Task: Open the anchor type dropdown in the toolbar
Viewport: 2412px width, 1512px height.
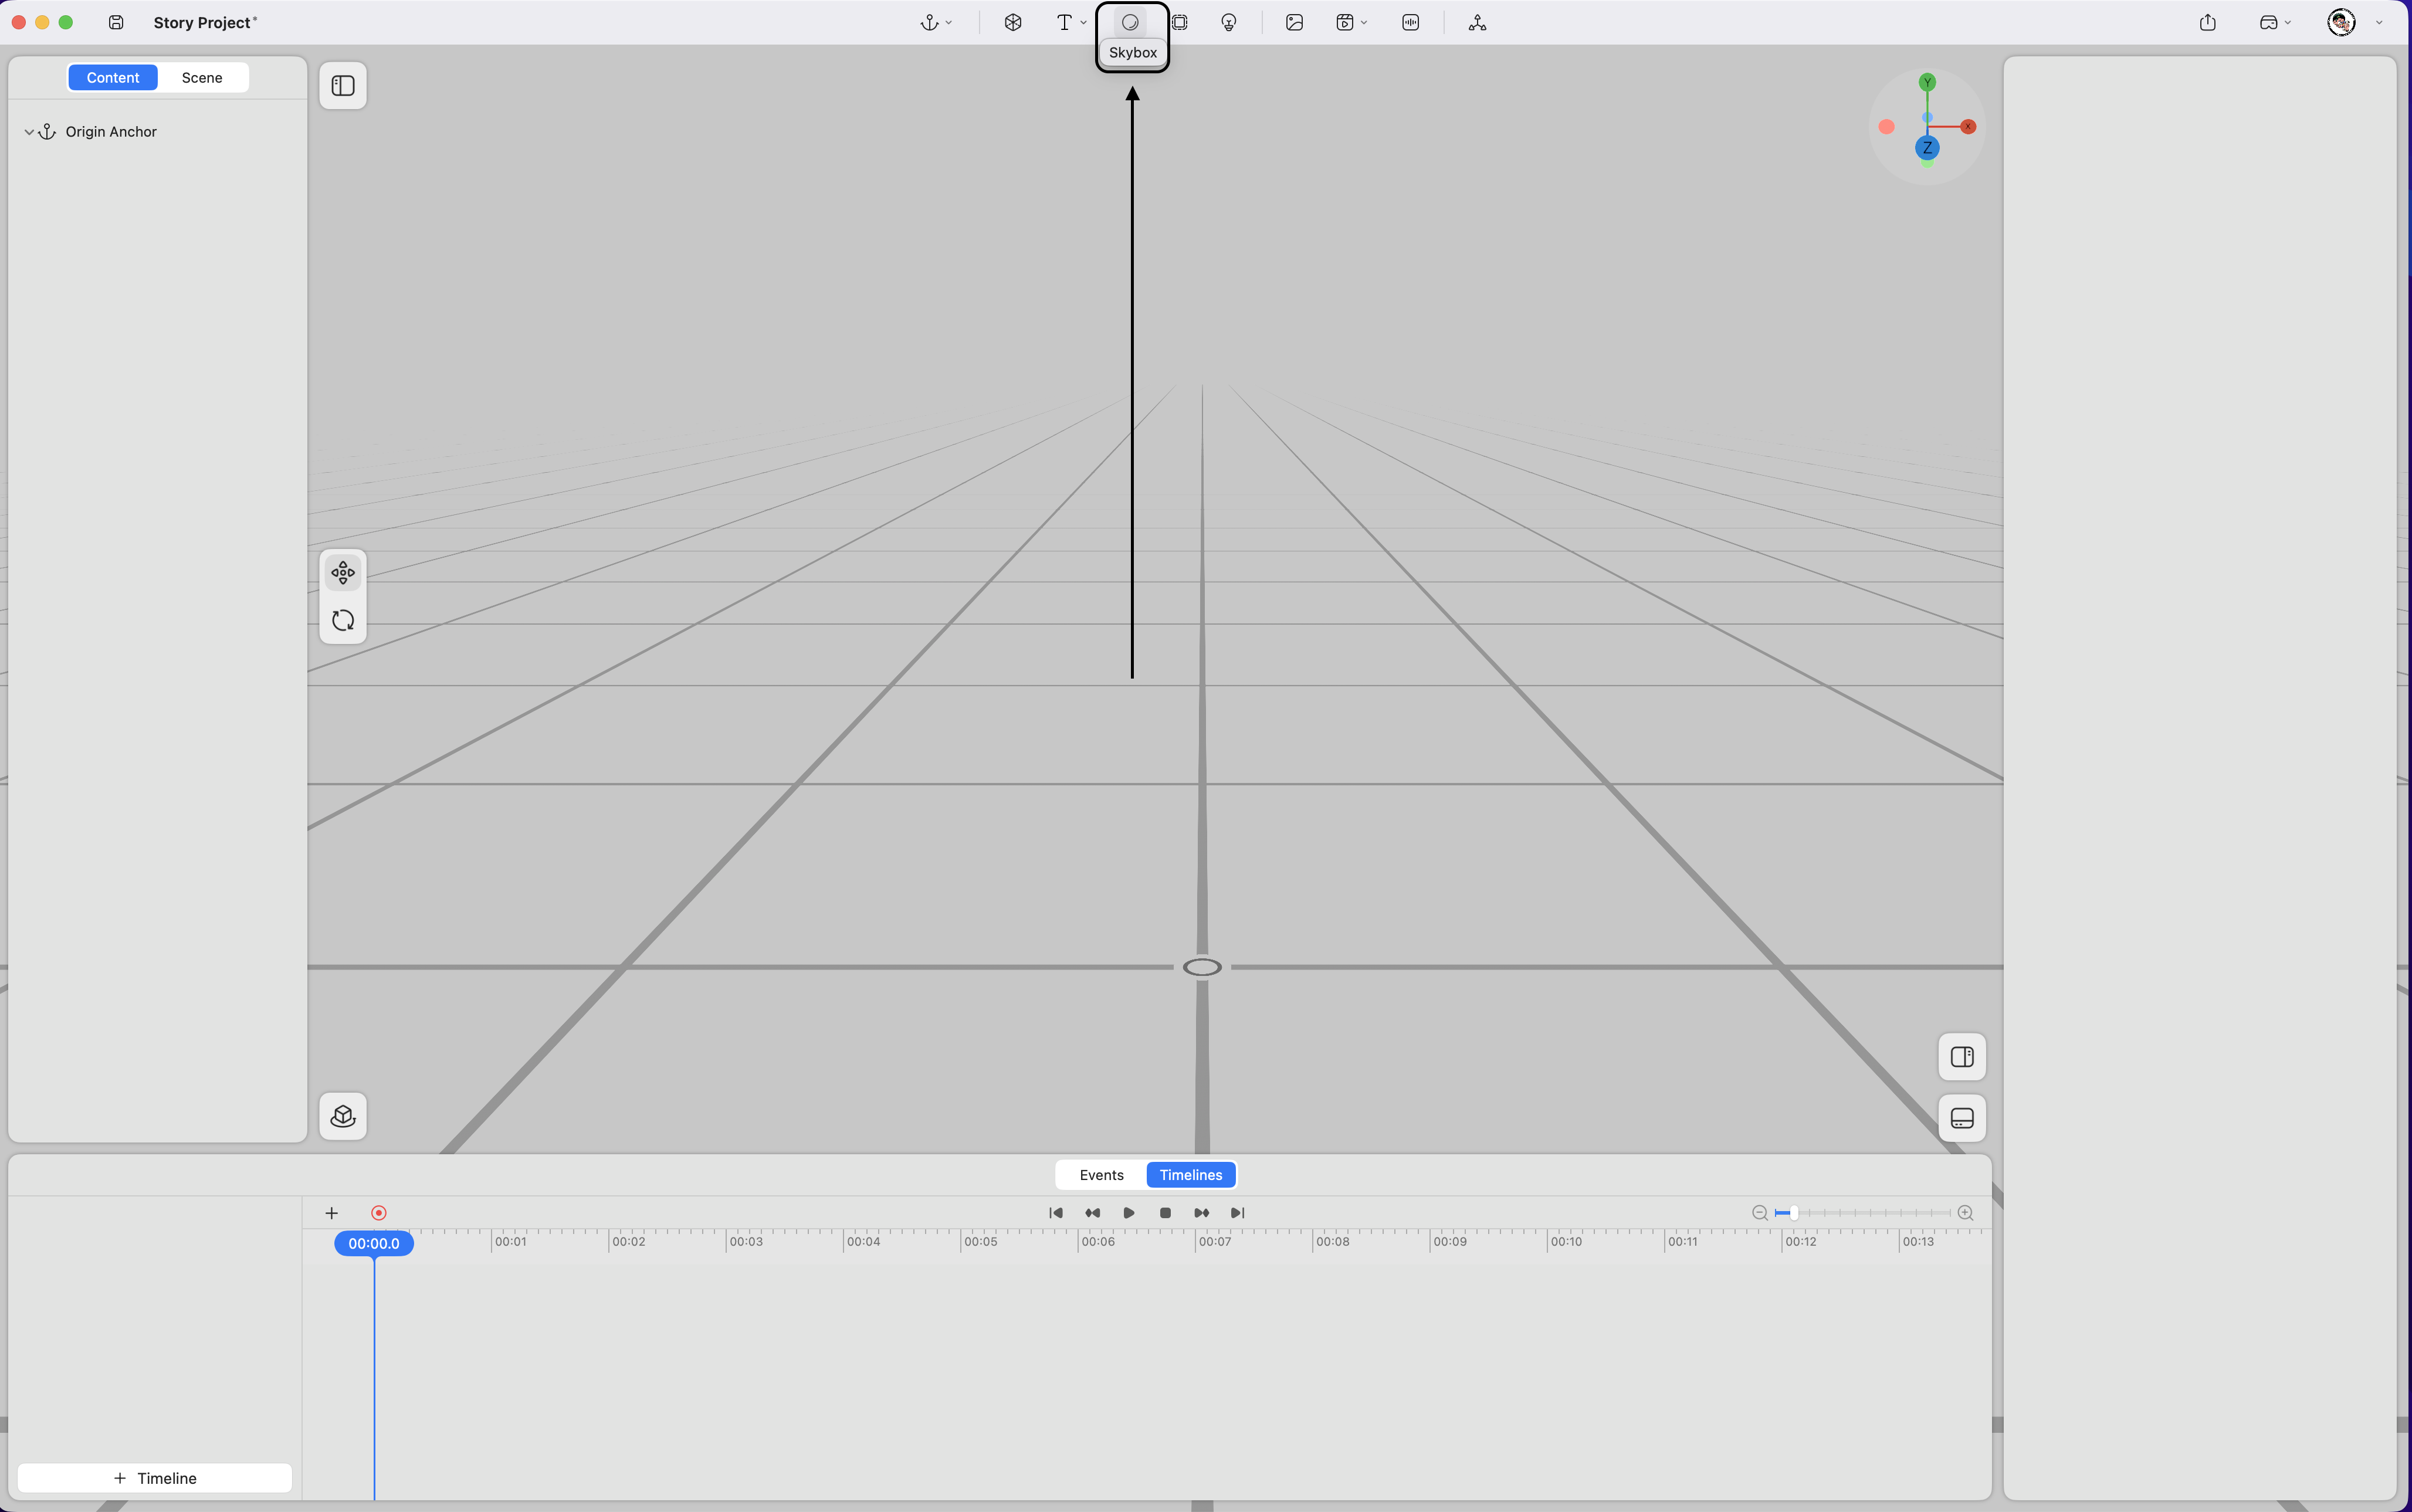Action: click(937, 22)
